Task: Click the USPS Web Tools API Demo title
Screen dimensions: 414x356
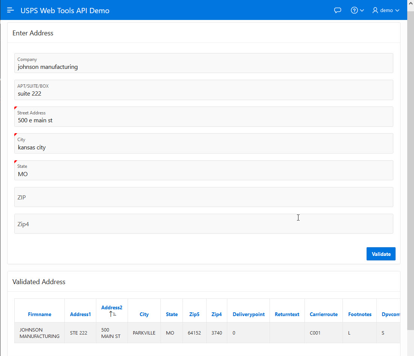Action: (65, 11)
